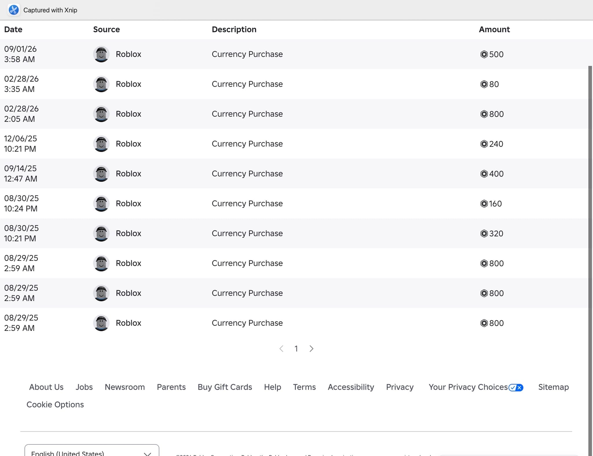Click the 09/14/25 12:47 AM date cell
The width and height of the screenshot is (593, 456).
click(21, 173)
